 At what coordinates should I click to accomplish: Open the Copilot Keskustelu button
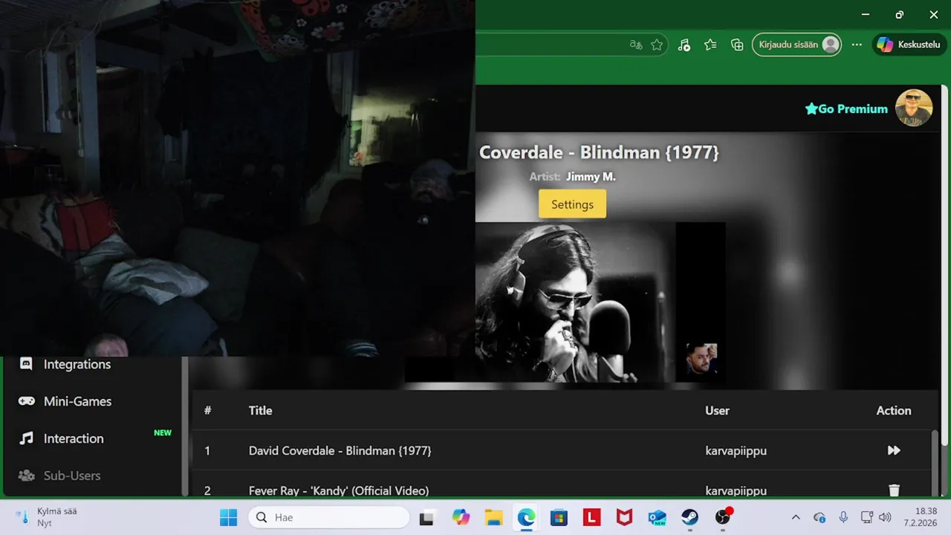click(909, 45)
